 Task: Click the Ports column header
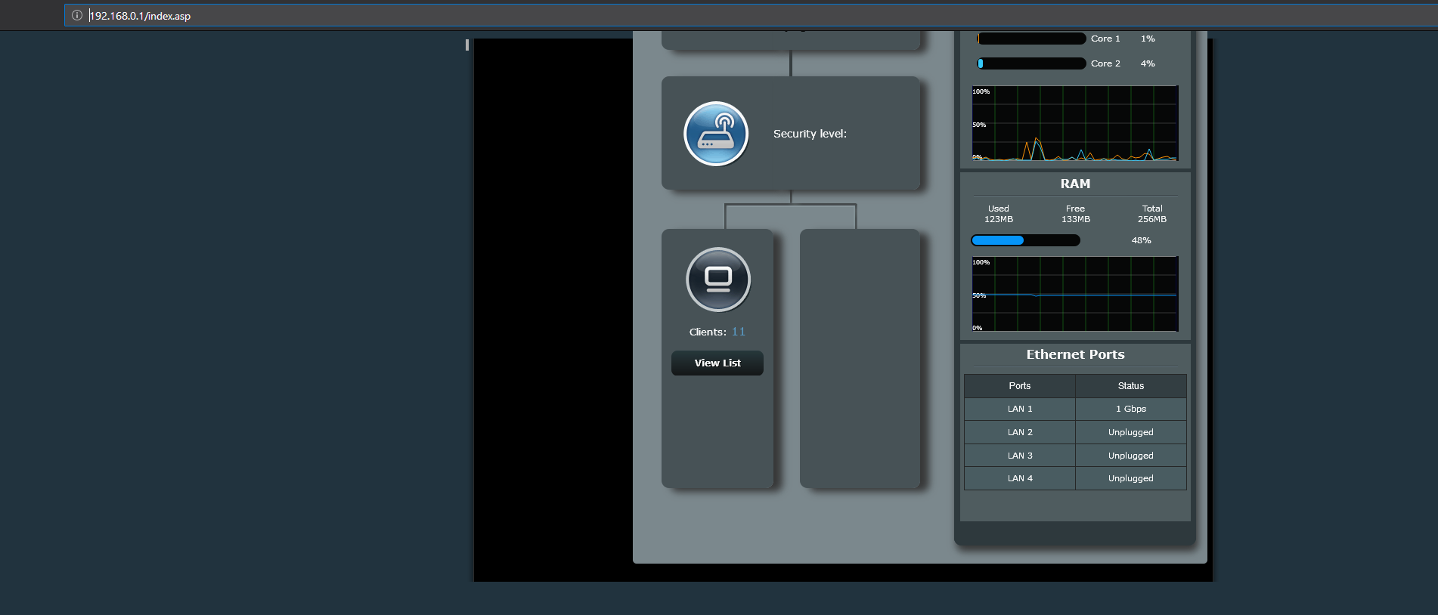pos(1019,386)
